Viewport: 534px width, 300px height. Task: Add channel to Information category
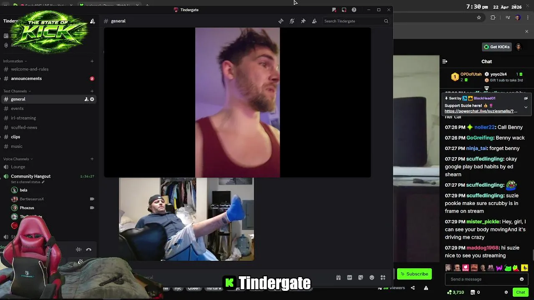tap(92, 61)
